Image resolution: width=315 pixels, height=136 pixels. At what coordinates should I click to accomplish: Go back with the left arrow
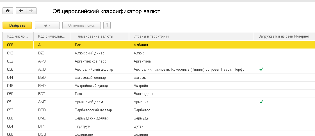coord(21,11)
